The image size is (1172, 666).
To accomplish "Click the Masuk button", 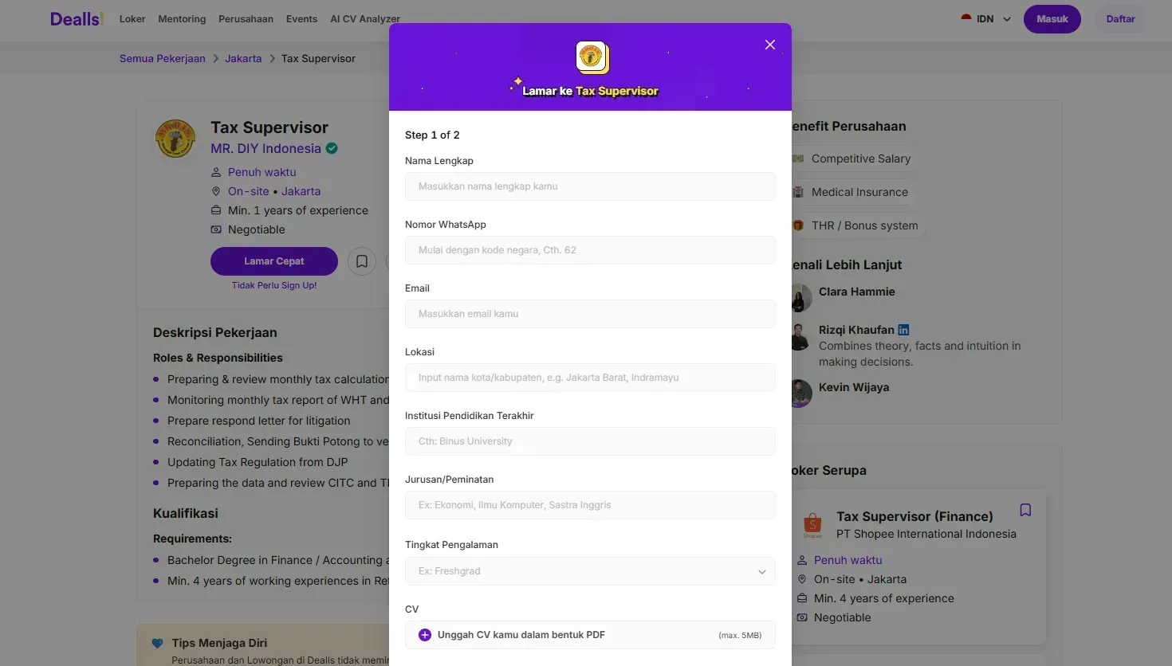I will (1052, 19).
